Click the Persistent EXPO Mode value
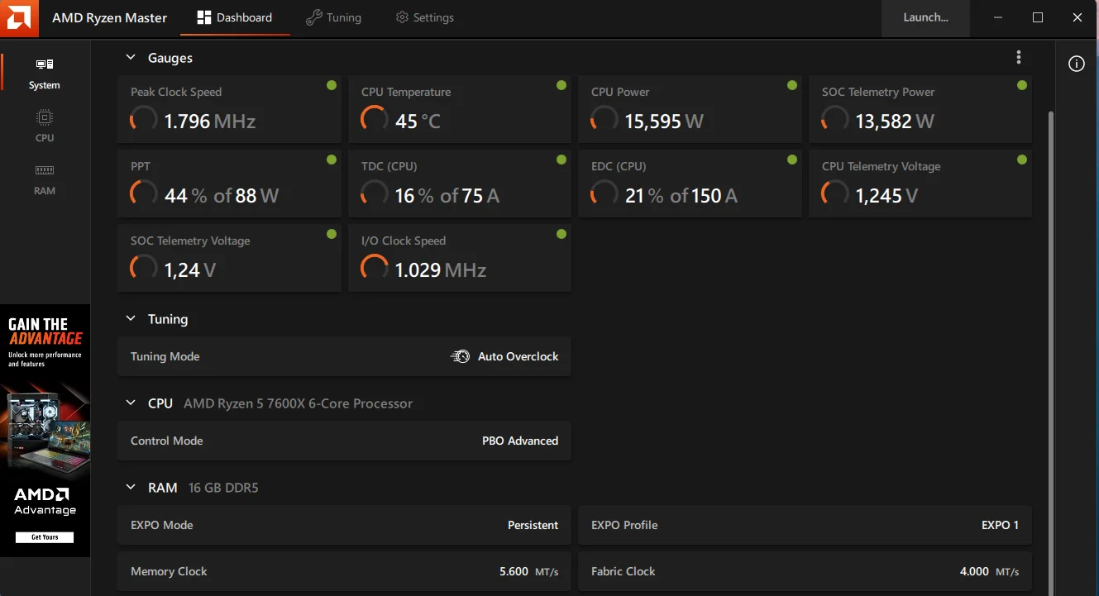 pyautogui.click(x=533, y=525)
